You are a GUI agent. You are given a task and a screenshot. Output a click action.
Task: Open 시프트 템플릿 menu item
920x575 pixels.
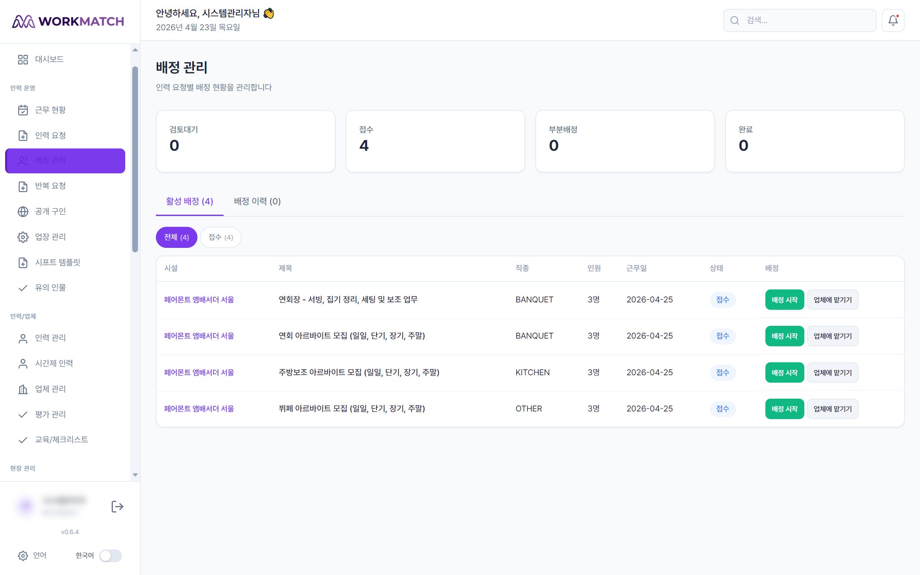point(65,262)
